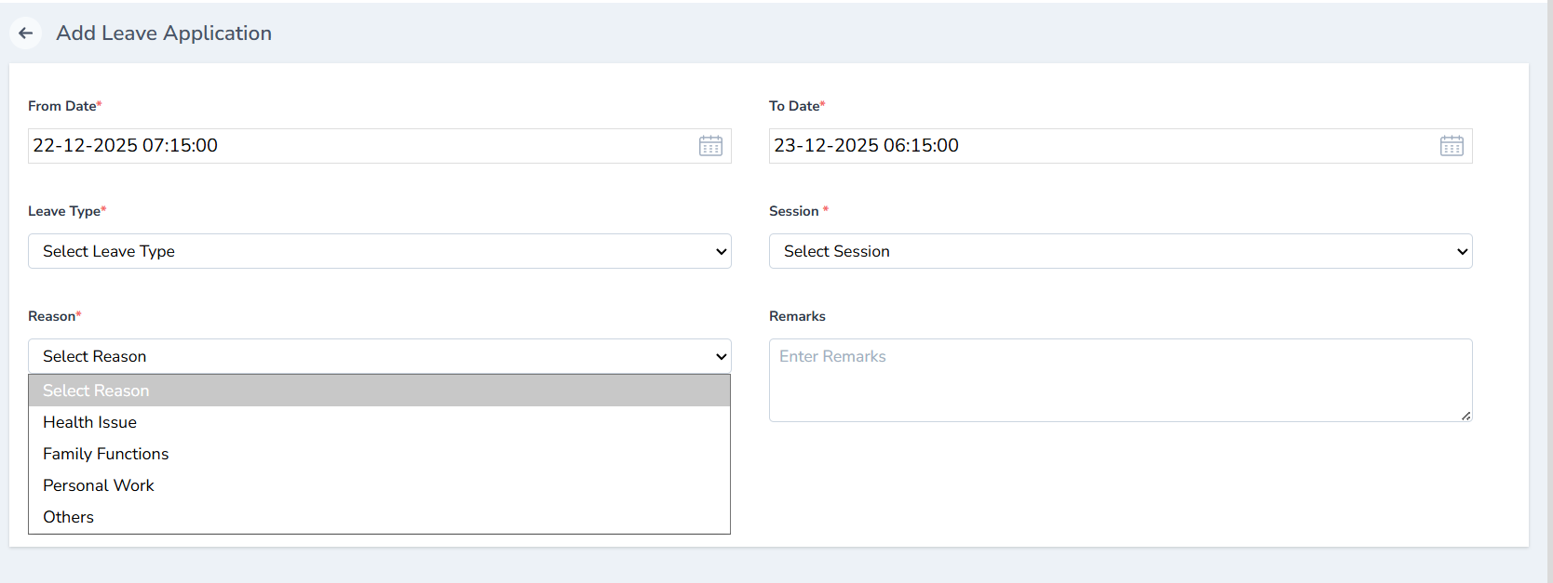Open the From Date calendar icon

tap(710, 145)
